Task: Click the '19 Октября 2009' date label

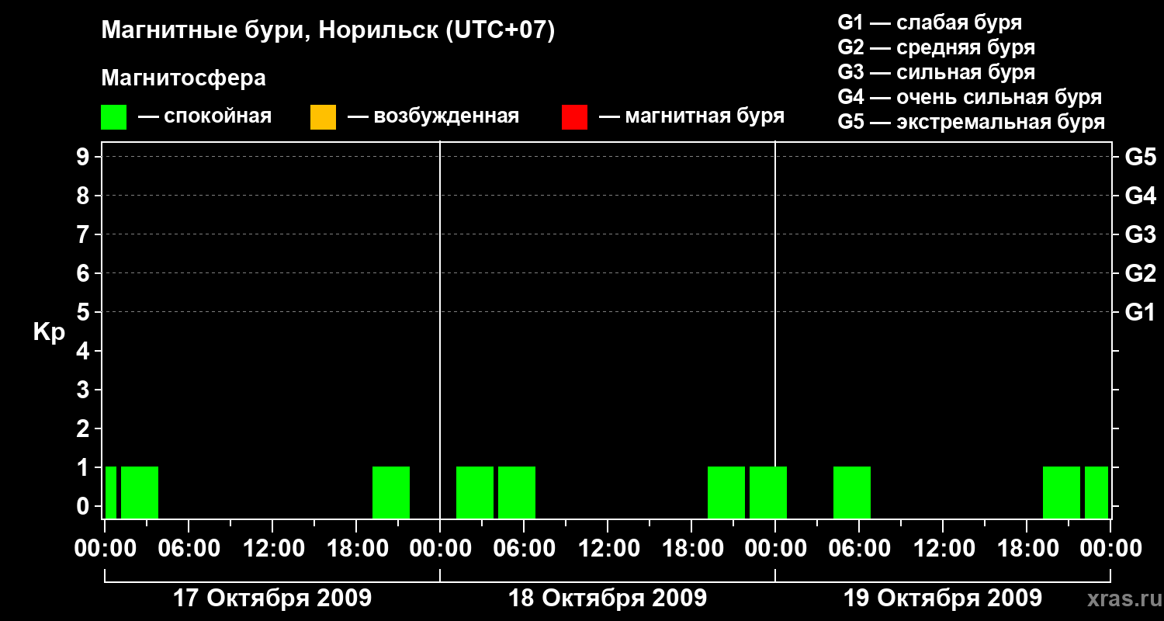Action: (x=942, y=598)
